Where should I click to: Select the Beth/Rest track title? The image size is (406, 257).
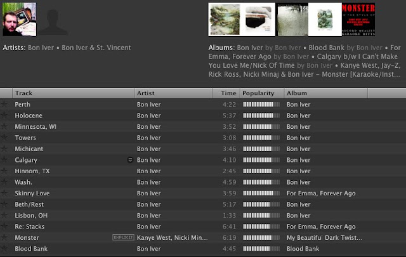tap(29, 204)
